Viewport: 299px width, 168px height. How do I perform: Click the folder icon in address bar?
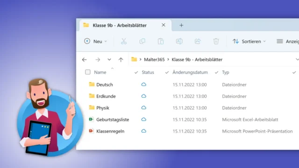coord(134,59)
